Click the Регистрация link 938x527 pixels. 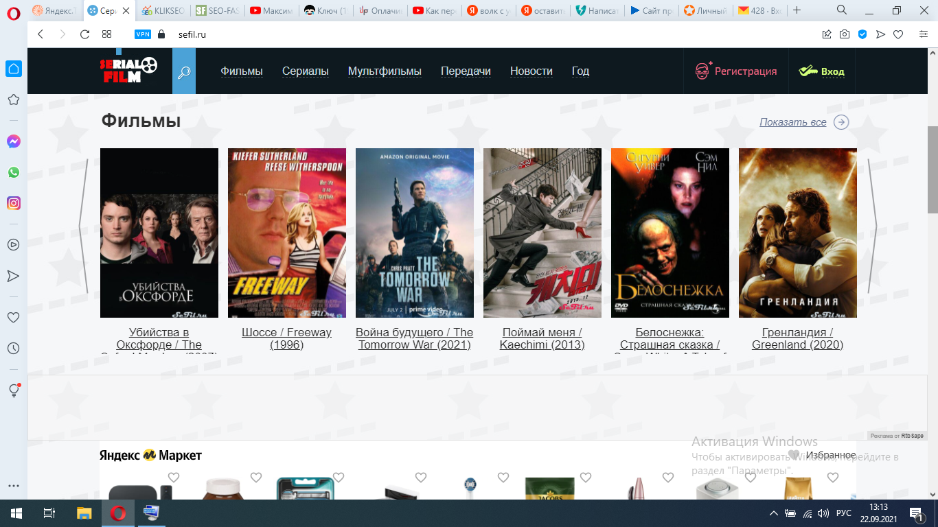point(745,71)
